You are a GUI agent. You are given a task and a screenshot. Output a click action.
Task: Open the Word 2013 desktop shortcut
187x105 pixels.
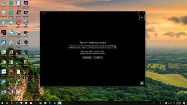tap(4, 91)
